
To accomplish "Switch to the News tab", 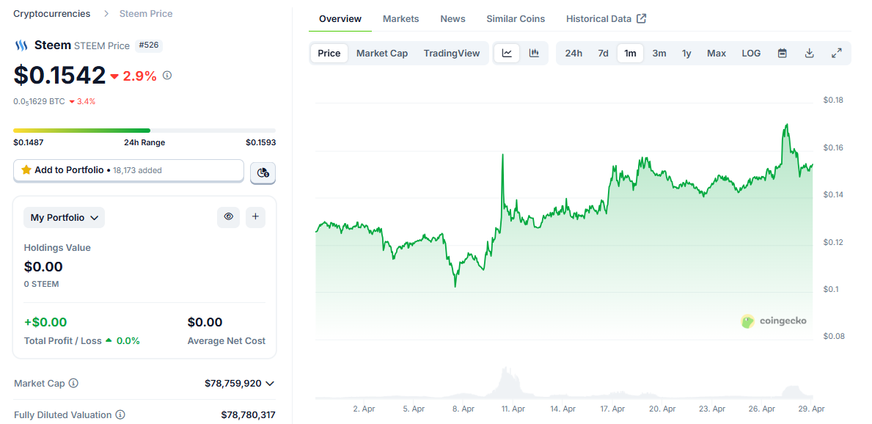I will tap(453, 19).
